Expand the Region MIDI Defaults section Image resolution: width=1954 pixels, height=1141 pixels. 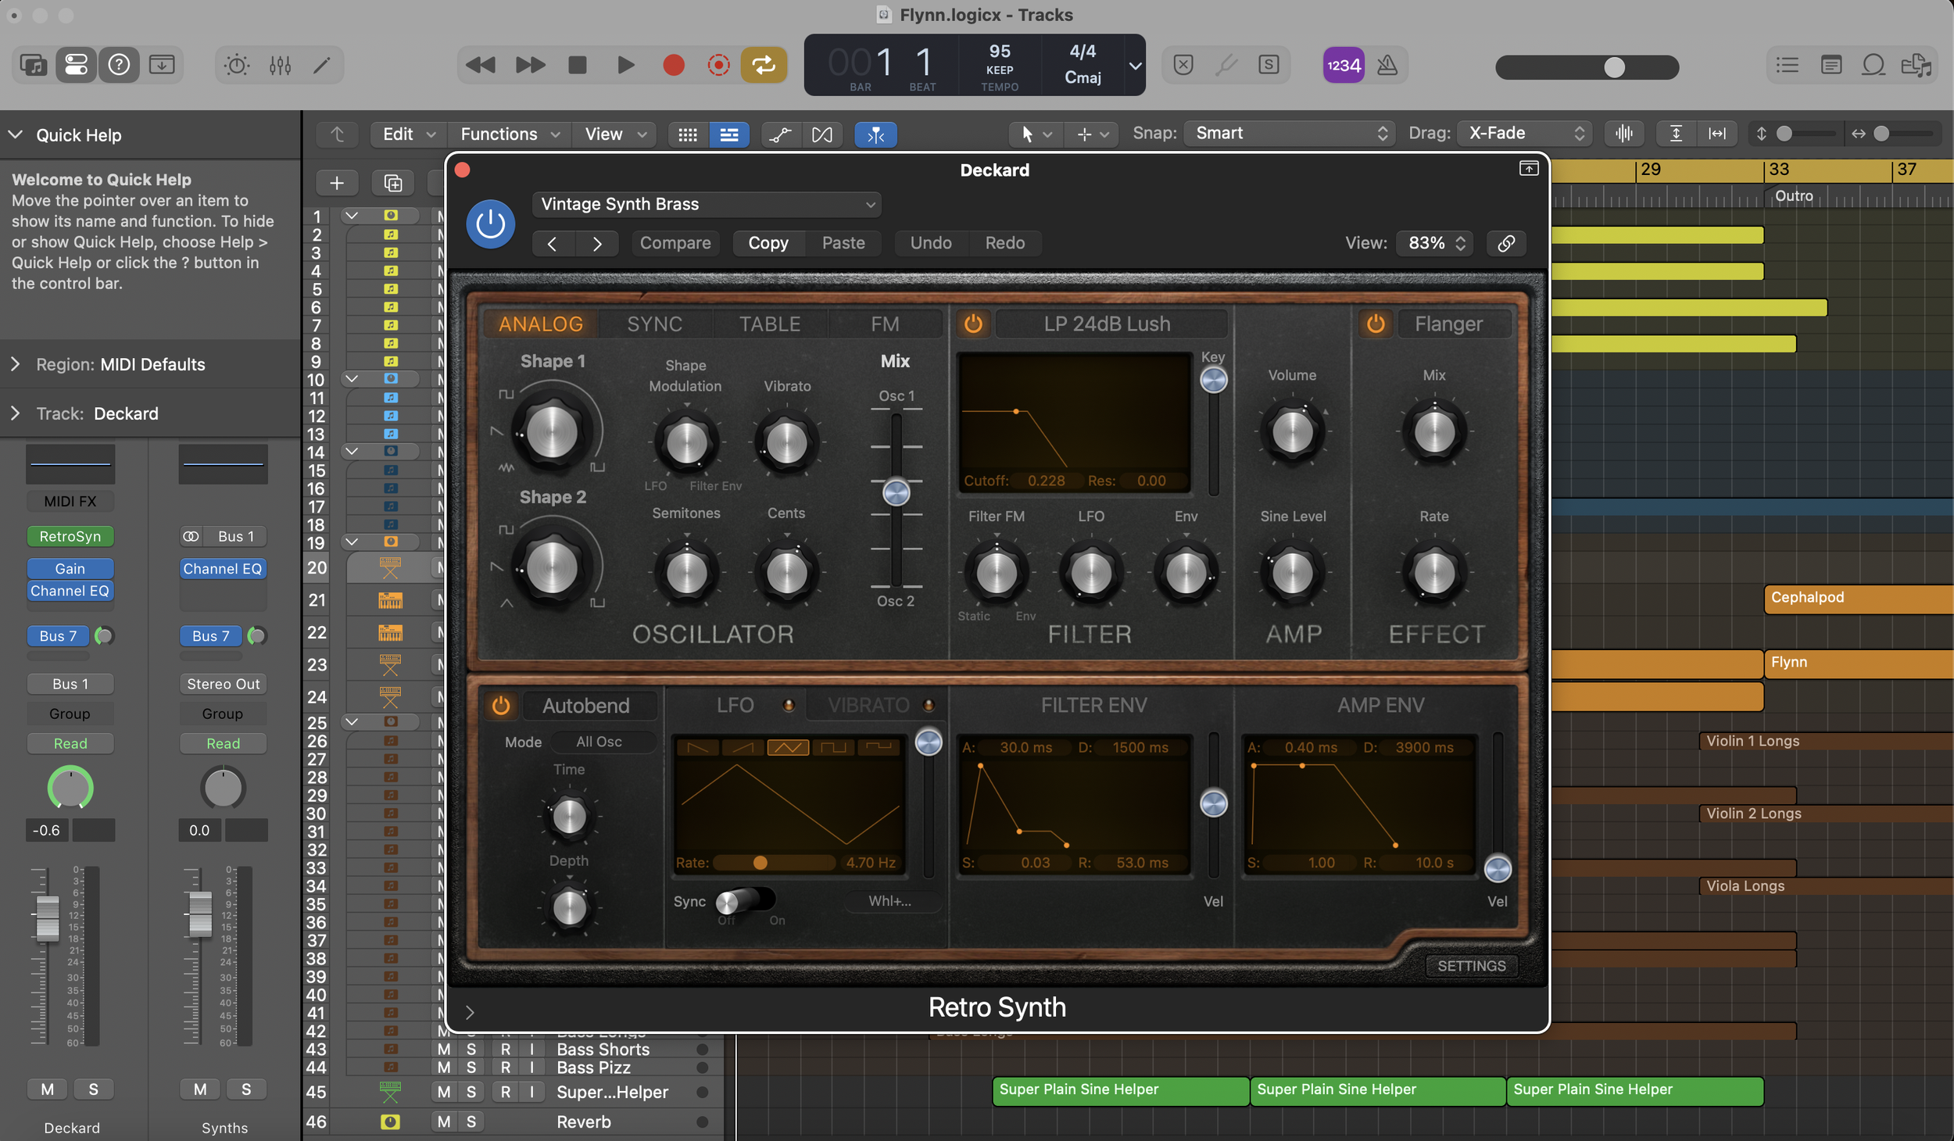coord(16,364)
